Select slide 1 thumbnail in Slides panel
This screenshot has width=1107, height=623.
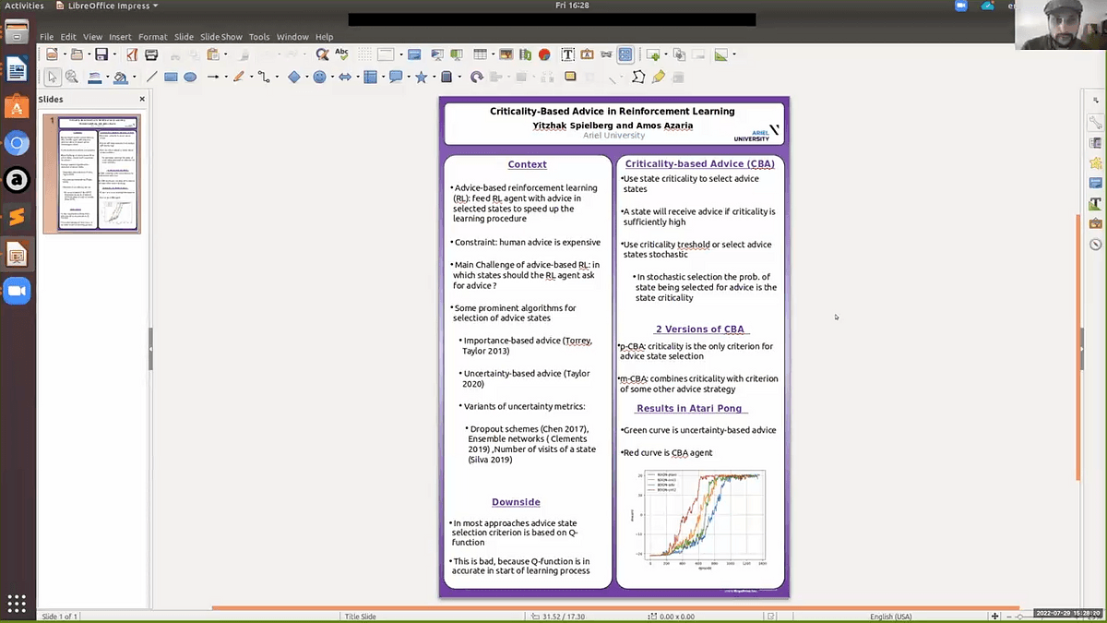pyautogui.click(x=99, y=173)
